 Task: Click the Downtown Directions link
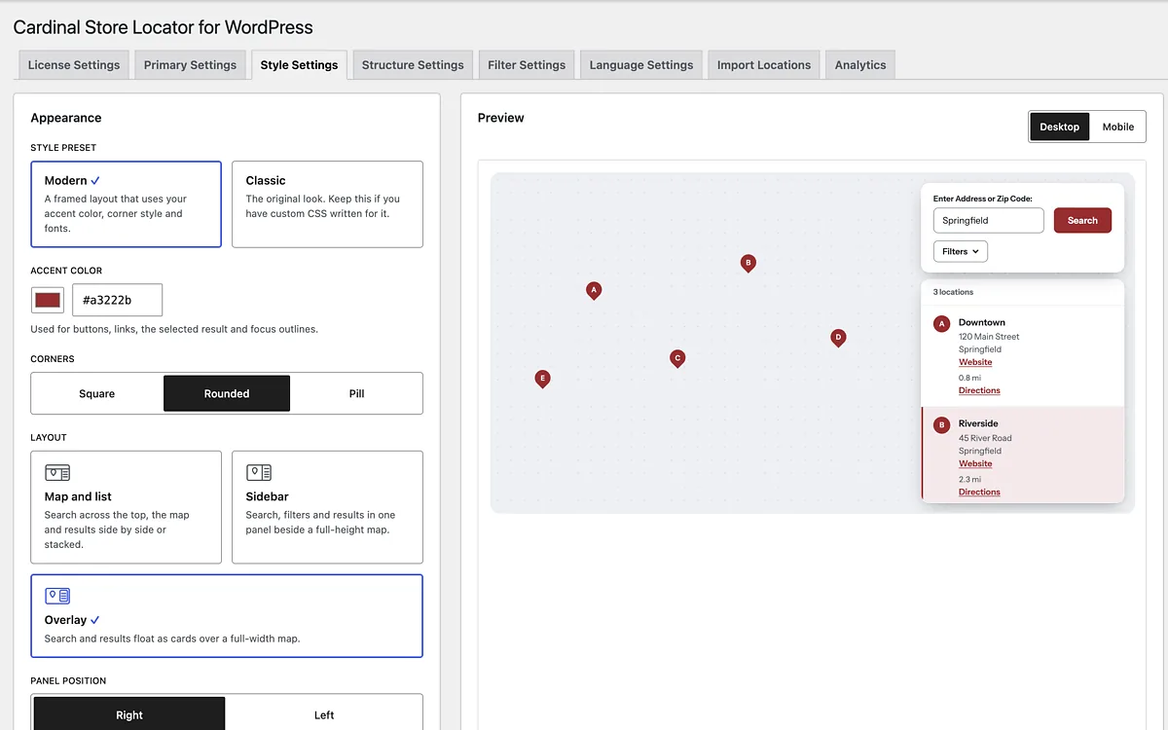(979, 390)
